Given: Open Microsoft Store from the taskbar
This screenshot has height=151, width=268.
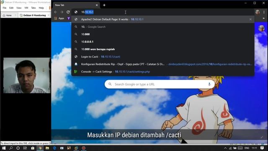Looking at the screenshot, I should coord(33,148).
